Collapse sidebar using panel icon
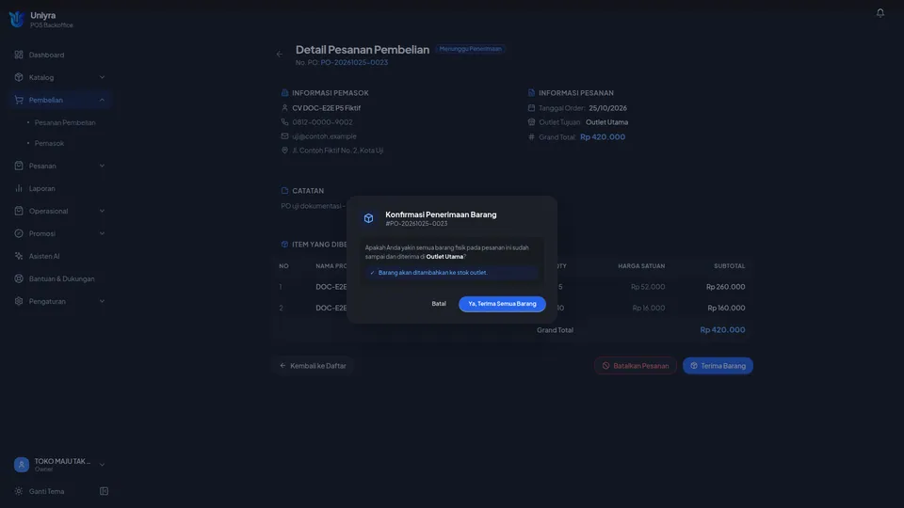 point(104,491)
